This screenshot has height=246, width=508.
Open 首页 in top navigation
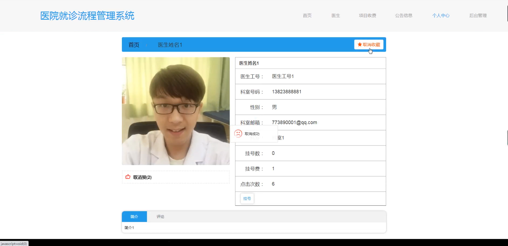coord(307,16)
